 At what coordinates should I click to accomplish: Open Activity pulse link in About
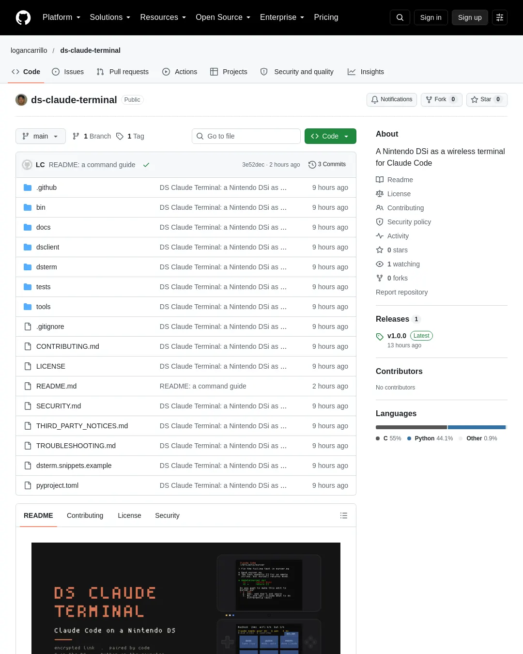[392, 236]
